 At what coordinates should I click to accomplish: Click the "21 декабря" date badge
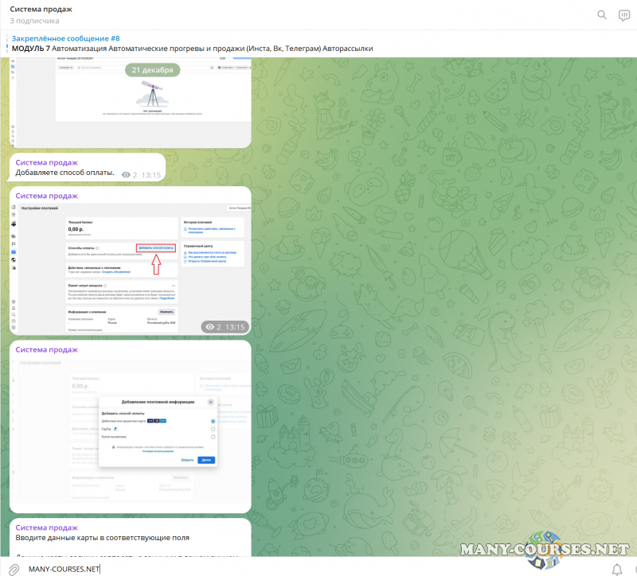tap(151, 70)
